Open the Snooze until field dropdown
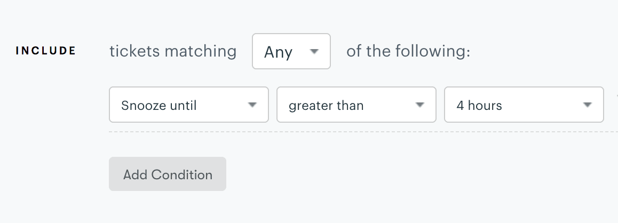The width and height of the screenshot is (618, 223). coord(188,105)
